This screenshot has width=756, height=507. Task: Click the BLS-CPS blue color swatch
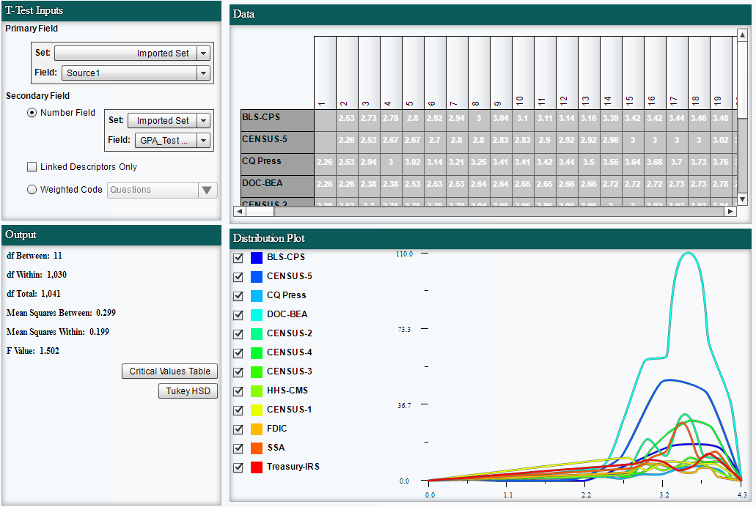click(x=257, y=258)
